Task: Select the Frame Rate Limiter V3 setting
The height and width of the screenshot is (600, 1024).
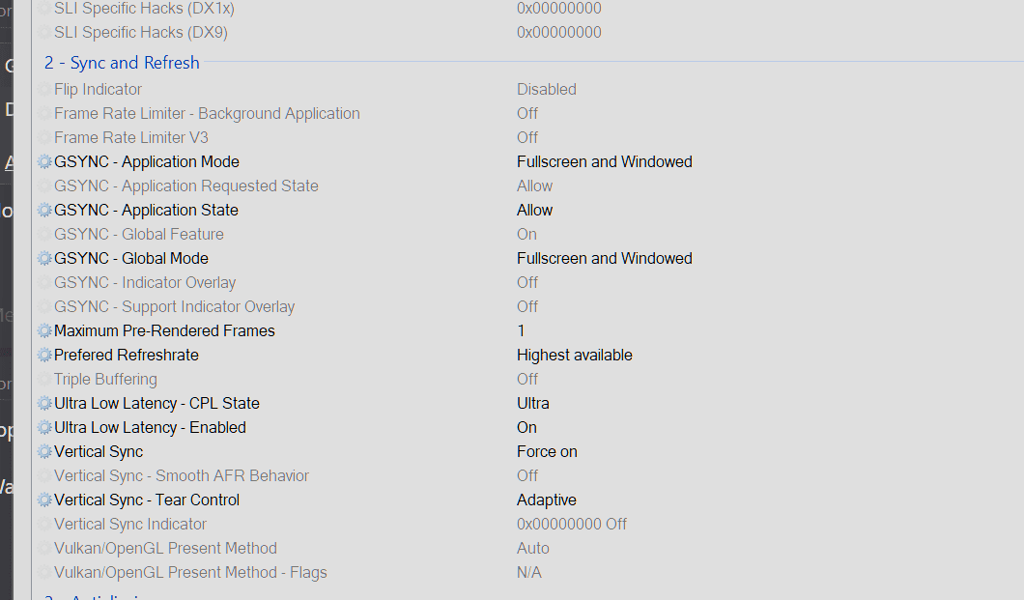Action: tap(130, 138)
